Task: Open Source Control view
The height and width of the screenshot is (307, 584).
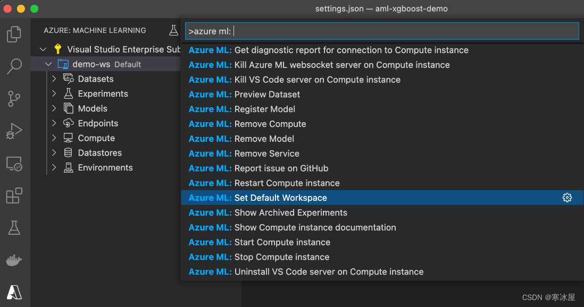Action: click(14, 99)
